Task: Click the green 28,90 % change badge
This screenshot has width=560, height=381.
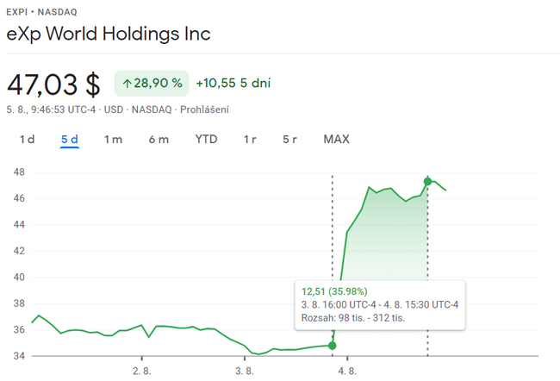Action: tap(152, 84)
